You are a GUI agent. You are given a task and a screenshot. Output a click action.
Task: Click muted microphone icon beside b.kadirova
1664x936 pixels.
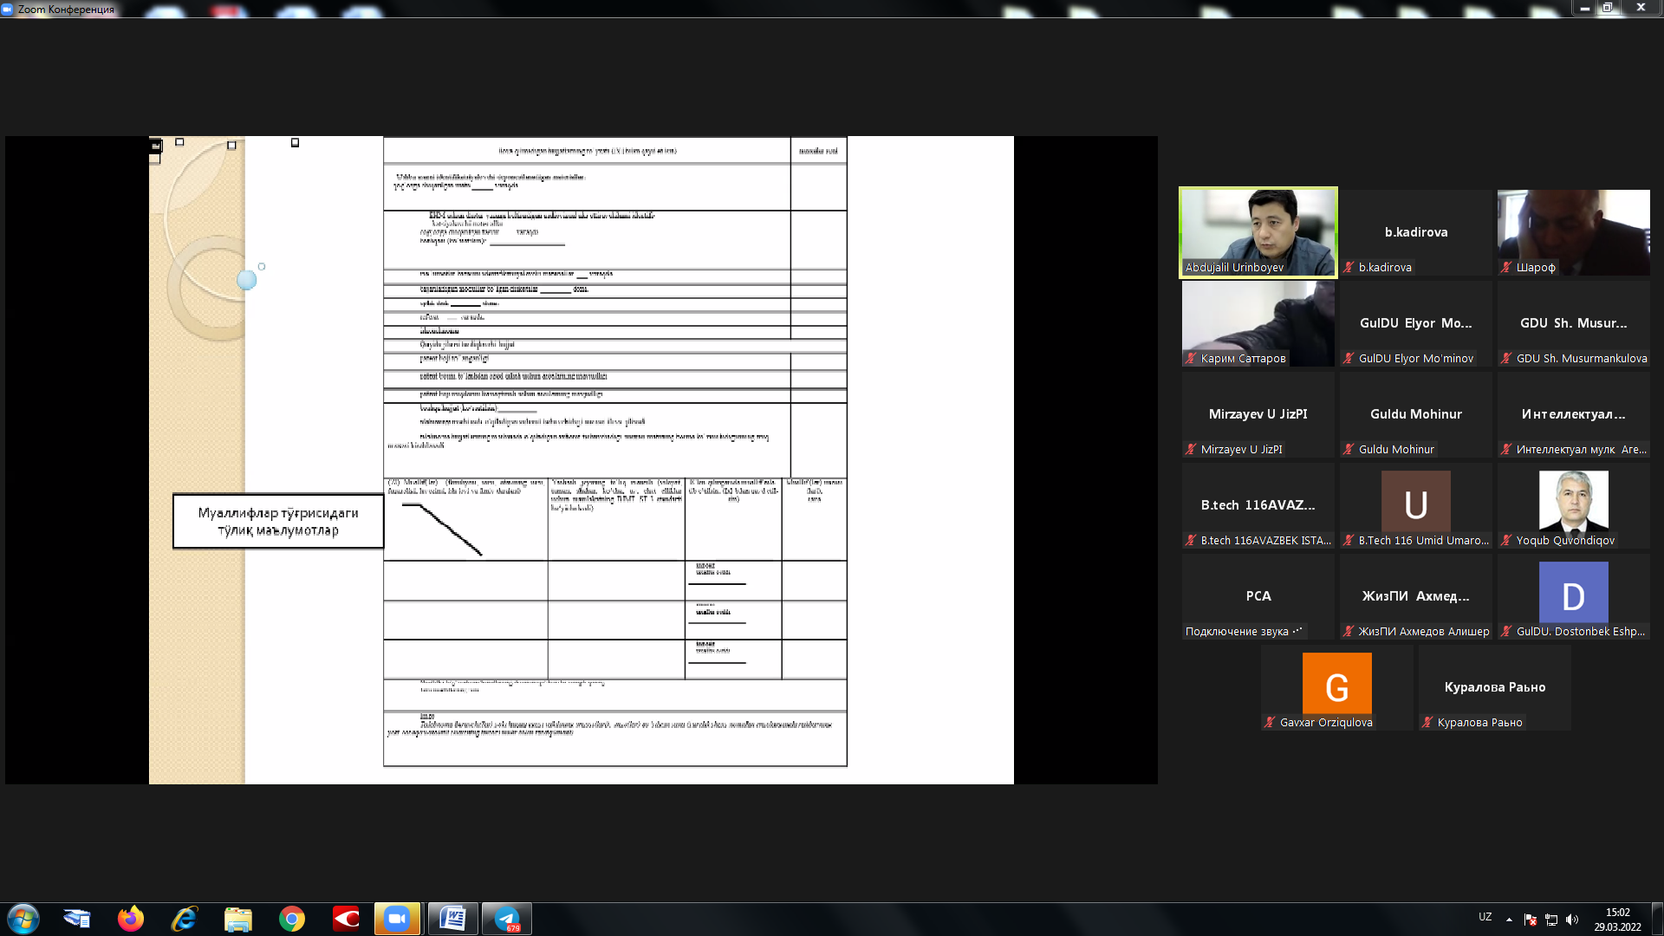pyautogui.click(x=1349, y=268)
